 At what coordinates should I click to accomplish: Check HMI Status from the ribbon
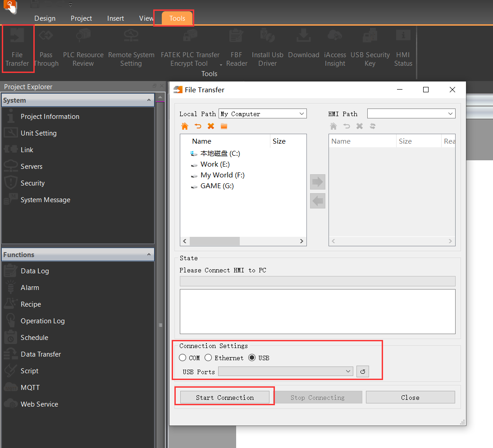tap(403, 48)
